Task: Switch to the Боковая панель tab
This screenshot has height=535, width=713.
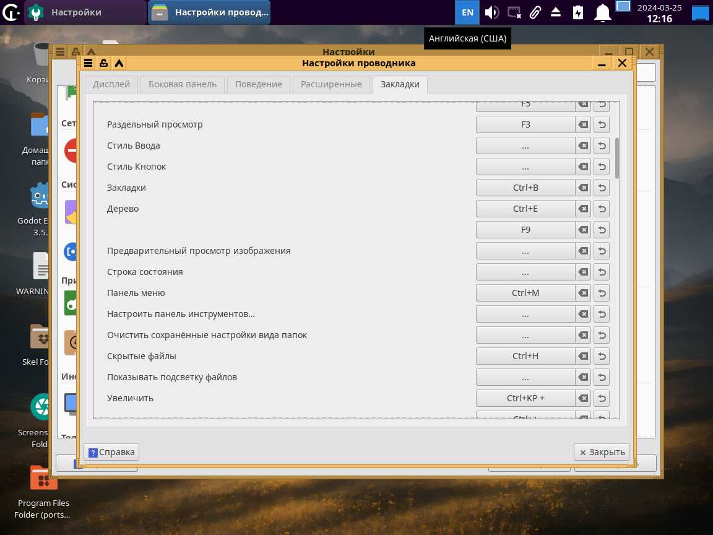Action: tap(183, 84)
